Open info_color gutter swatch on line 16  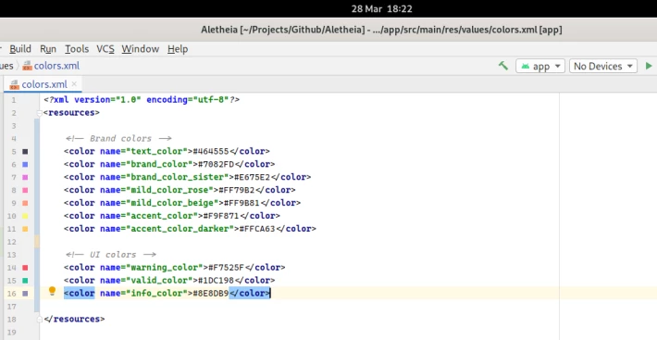click(25, 294)
